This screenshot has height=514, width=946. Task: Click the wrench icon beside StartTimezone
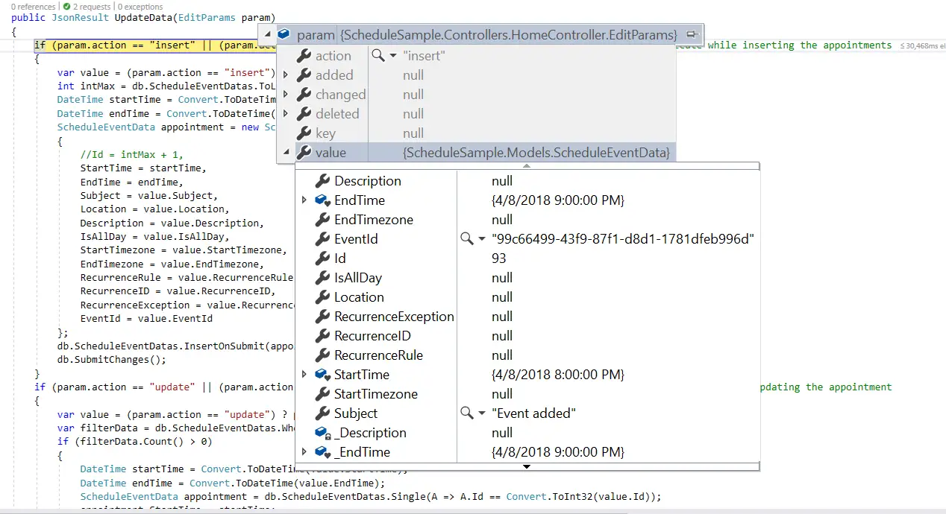pos(322,394)
